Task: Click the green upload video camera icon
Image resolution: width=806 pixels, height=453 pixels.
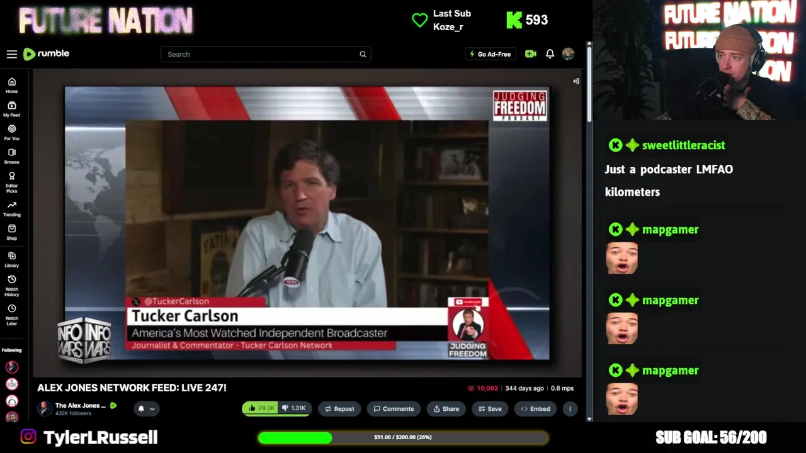Action: click(531, 54)
